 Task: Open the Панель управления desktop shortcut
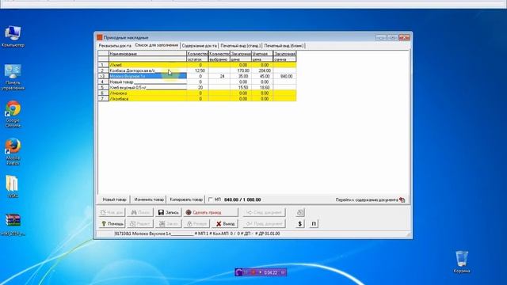point(13,77)
